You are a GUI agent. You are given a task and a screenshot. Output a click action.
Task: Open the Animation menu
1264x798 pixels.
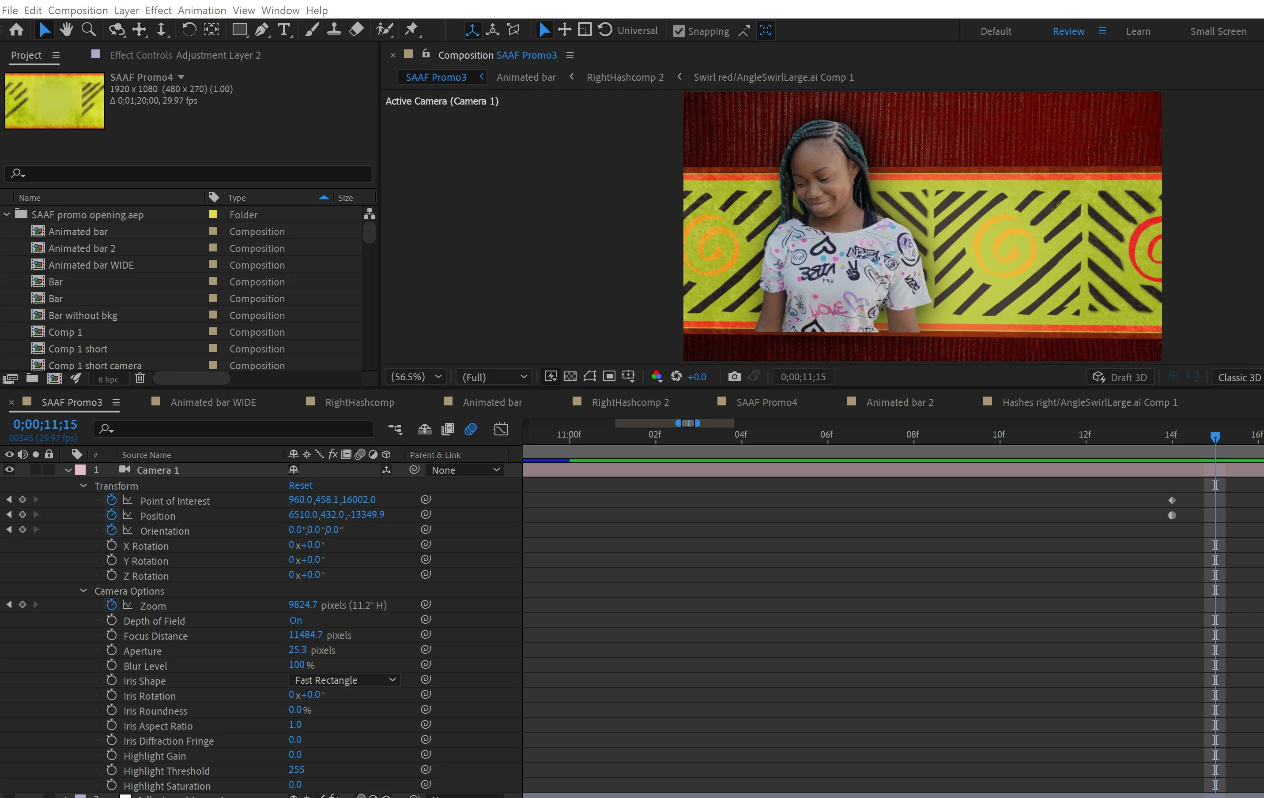tap(202, 10)
